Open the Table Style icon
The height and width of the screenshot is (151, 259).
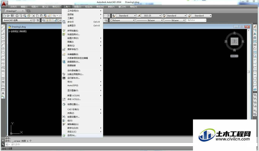164,16
